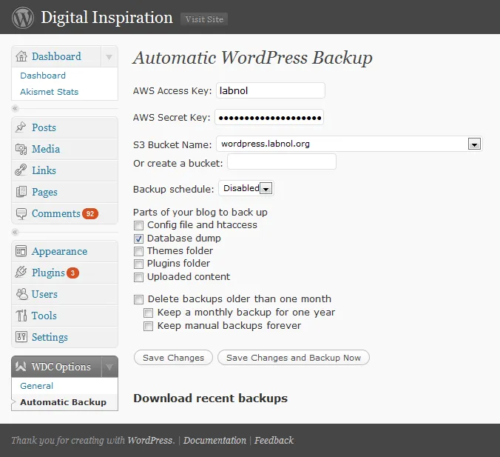Click the WordPress logo icon
The width and height of the screenshot is (500, 457).
pyautogui.click(x=23, y=18)
